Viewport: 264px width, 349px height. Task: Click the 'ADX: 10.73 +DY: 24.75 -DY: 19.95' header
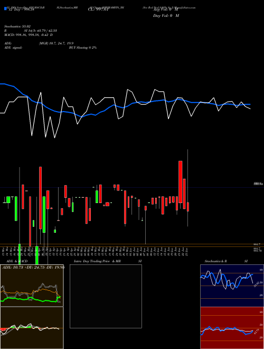tap(33, 268)
